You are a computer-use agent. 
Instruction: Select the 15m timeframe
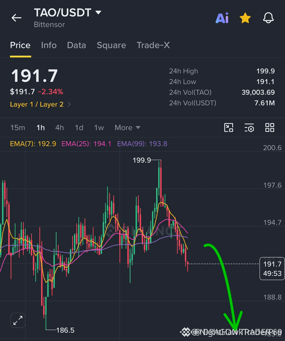(x=18, y=128)
